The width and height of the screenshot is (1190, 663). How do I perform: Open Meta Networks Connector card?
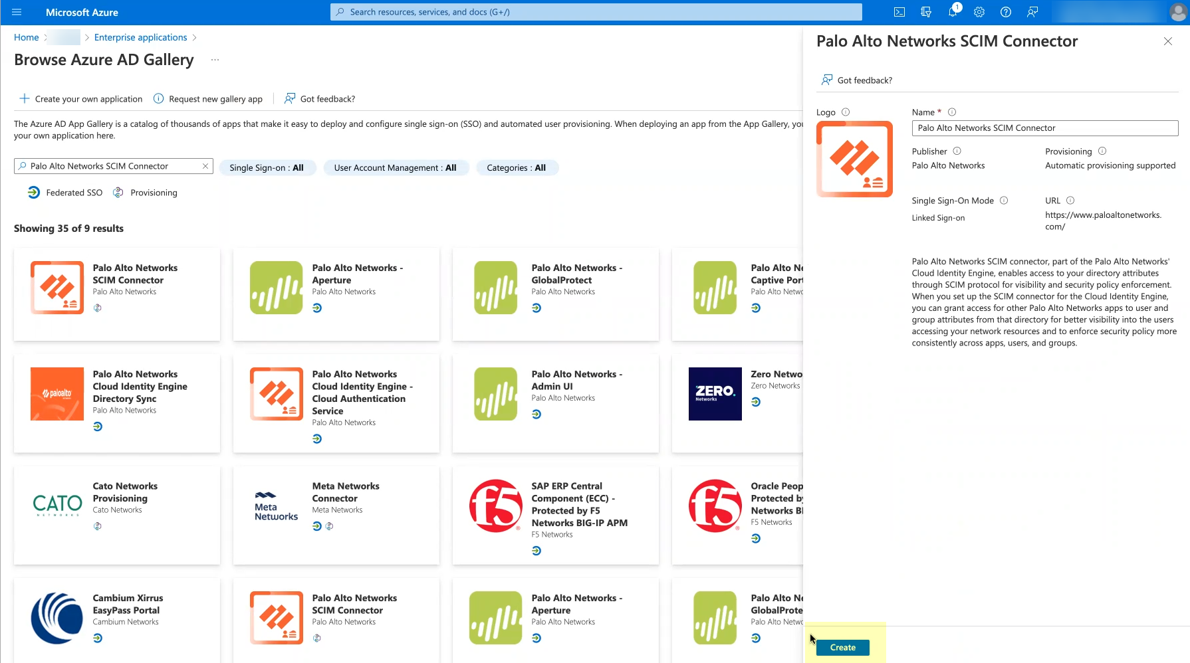point(336,516)
